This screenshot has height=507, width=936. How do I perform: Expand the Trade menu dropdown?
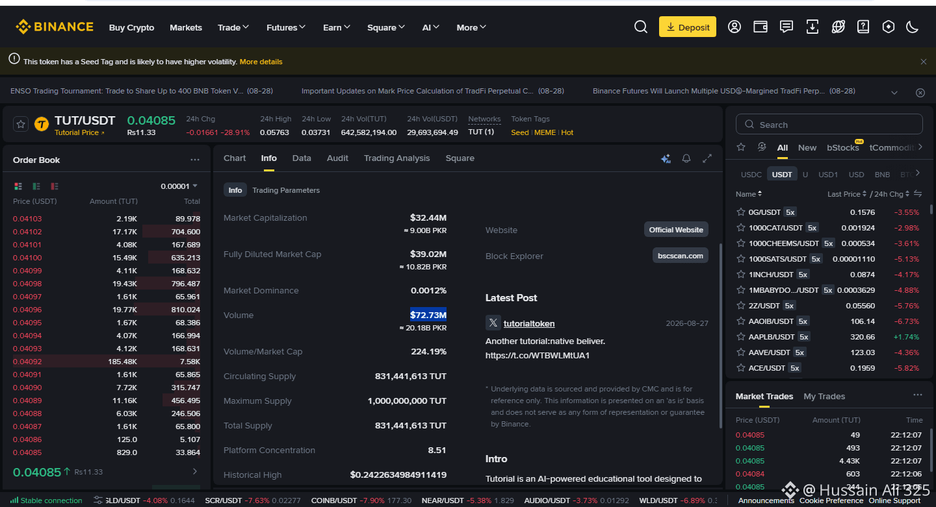click(x=233, y=27)
